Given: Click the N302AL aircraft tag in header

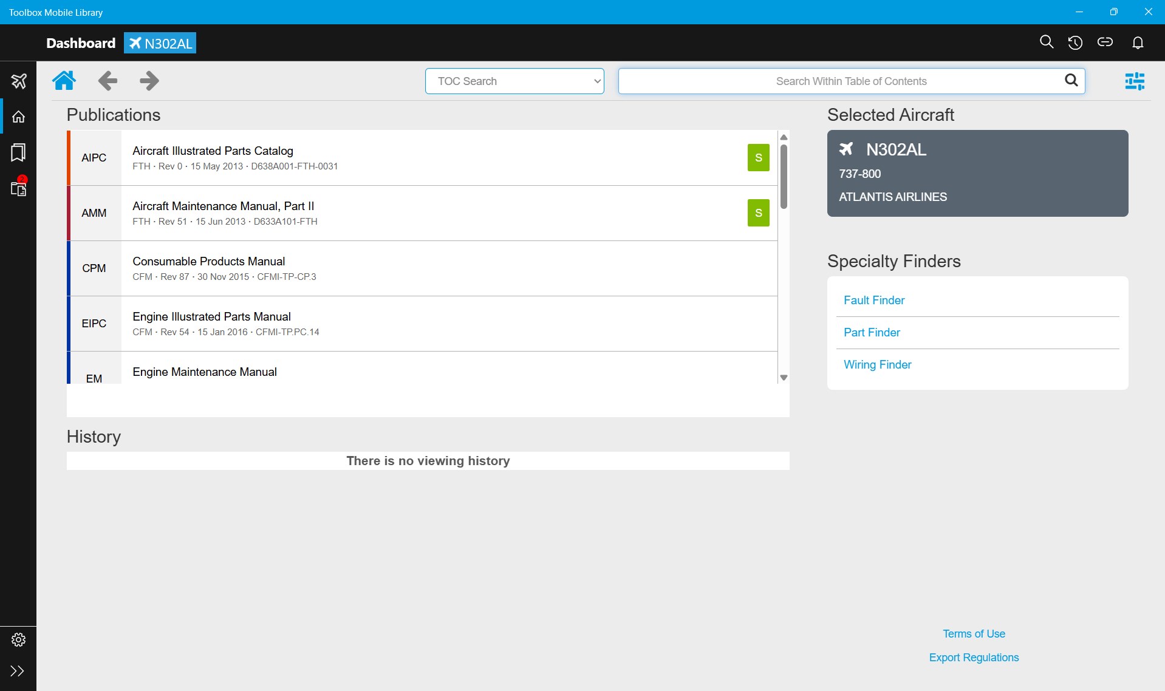Looking at the screenshot, I should 160,43.
